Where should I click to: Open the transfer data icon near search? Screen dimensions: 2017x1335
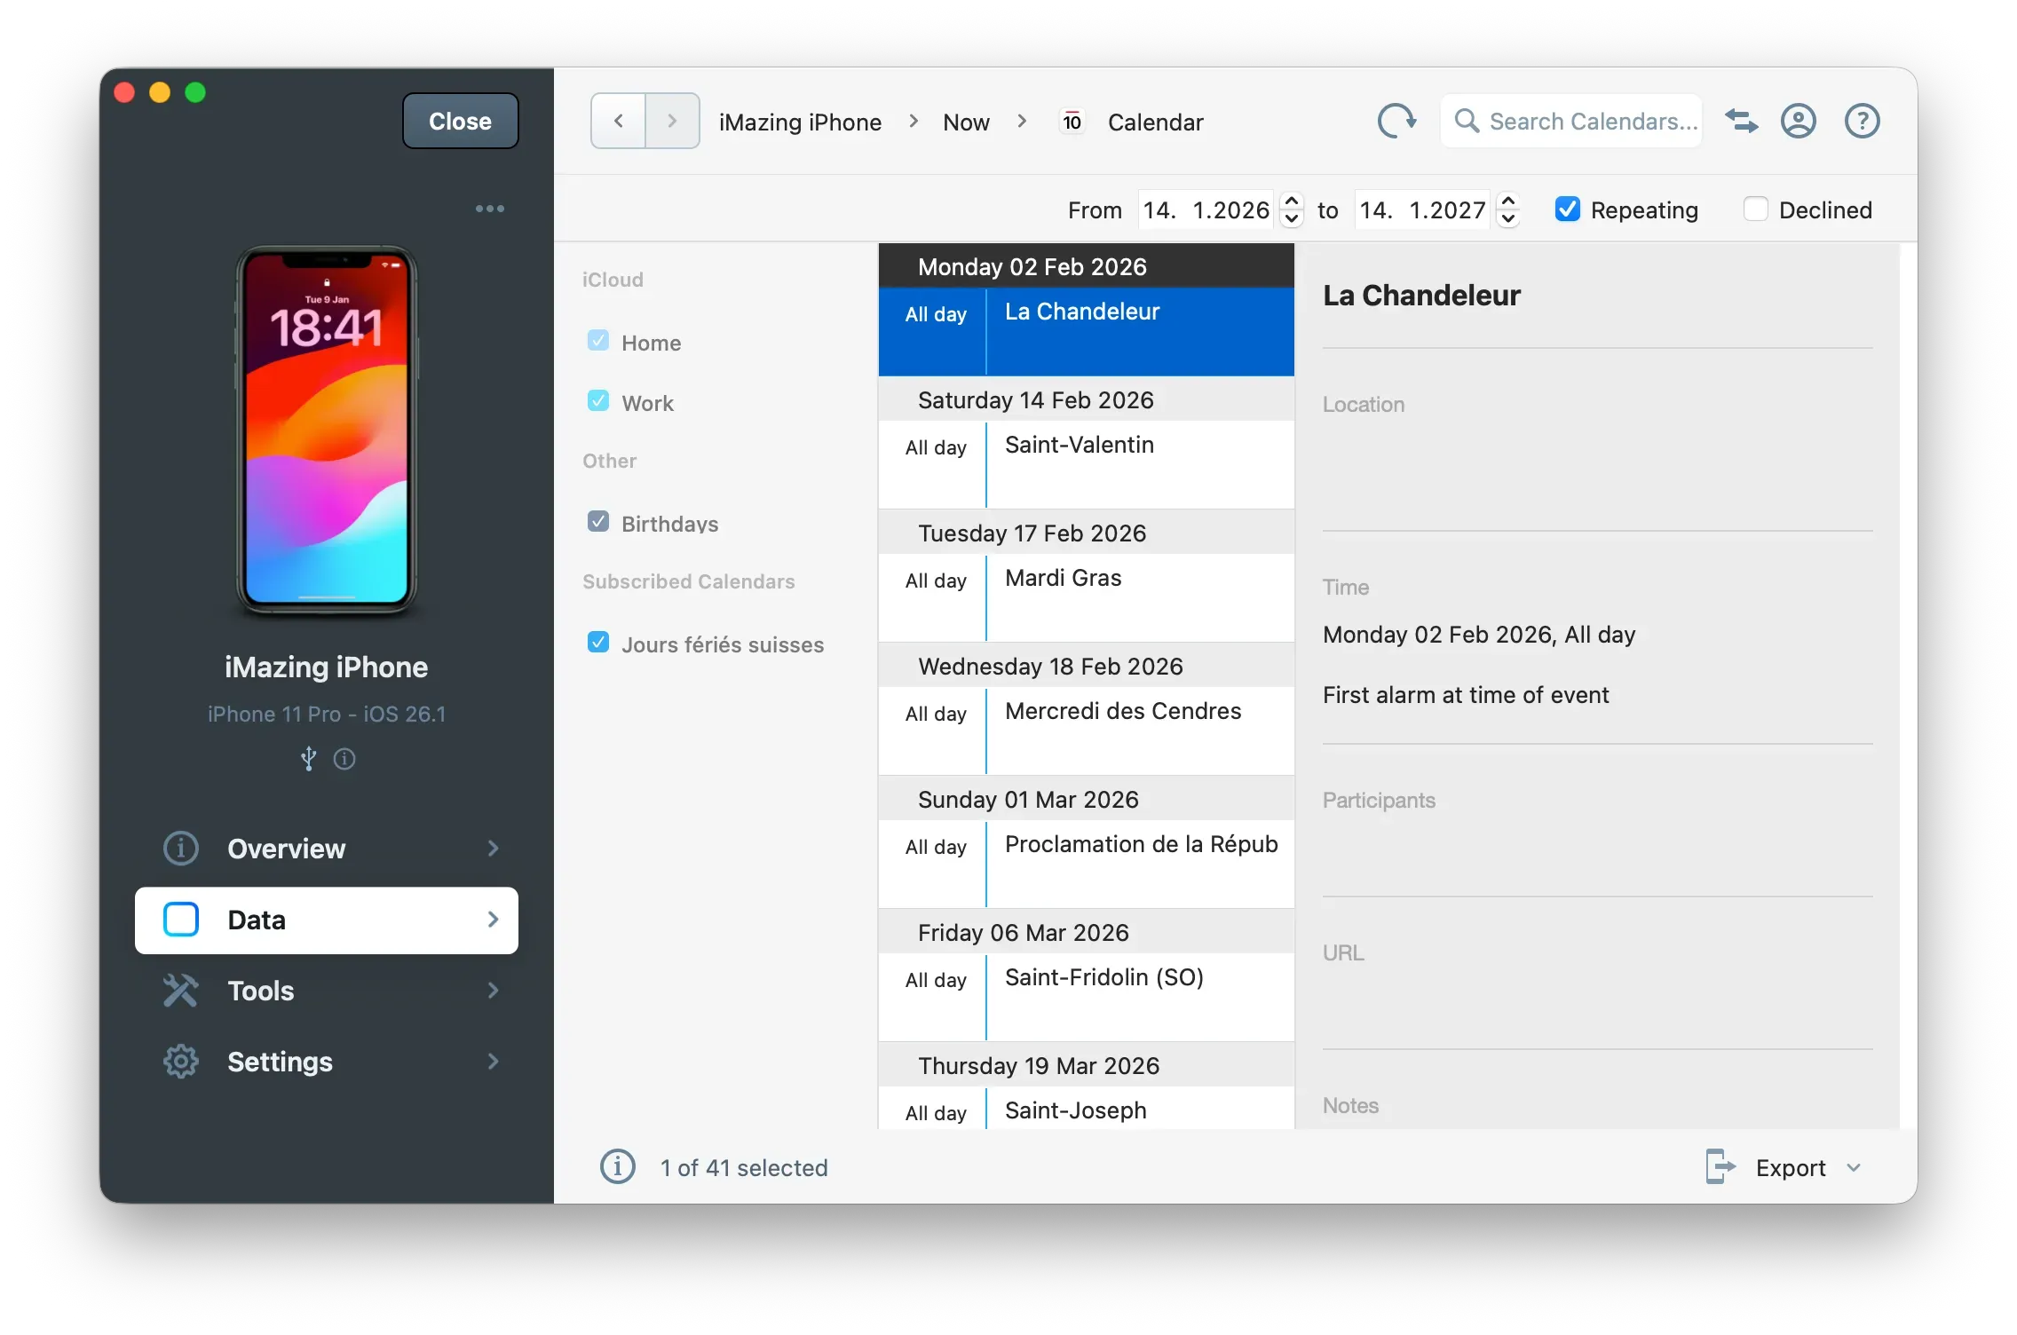click(x=1741, y=121)
